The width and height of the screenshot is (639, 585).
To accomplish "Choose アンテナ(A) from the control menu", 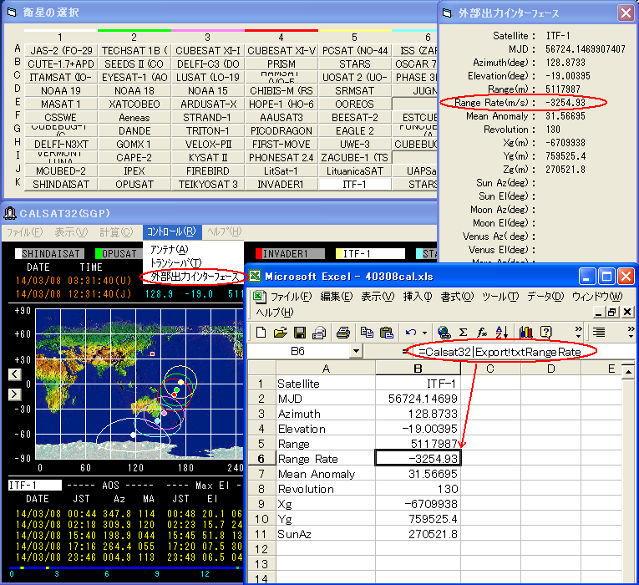I will [x=170, y=249].
